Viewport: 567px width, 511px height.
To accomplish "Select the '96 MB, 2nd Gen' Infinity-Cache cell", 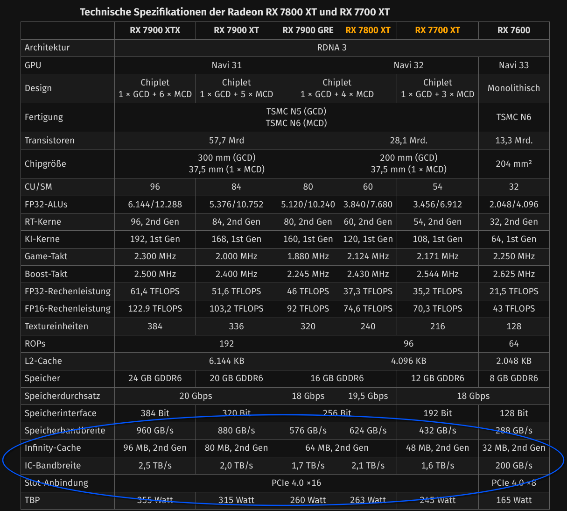I will [155, 448].
